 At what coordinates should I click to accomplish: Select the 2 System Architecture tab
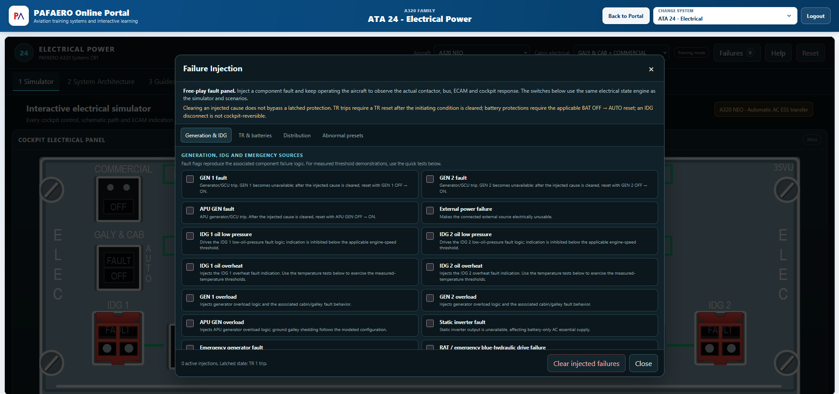pyautogui.click(x=101, y=82)
